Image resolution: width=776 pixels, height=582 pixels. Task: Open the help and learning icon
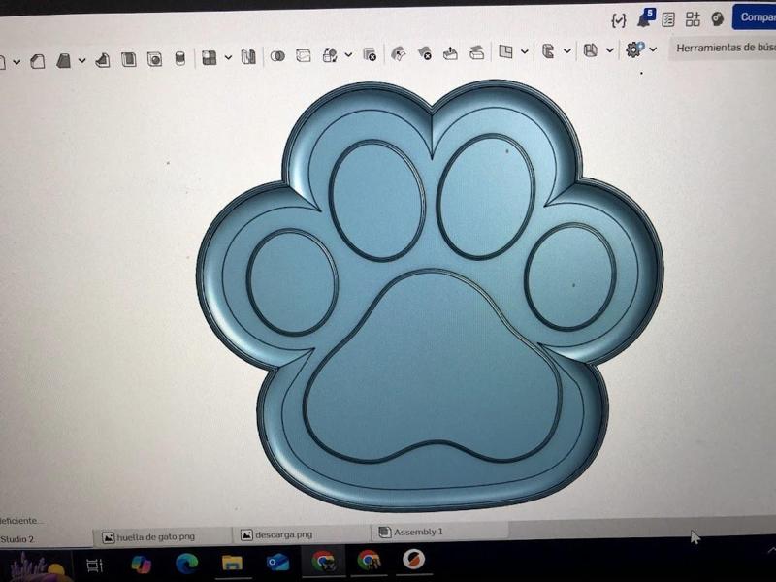(717, 17)
